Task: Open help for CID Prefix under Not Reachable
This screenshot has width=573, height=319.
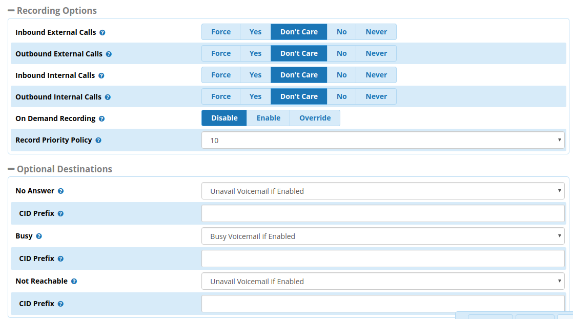Action: [60, 304]
